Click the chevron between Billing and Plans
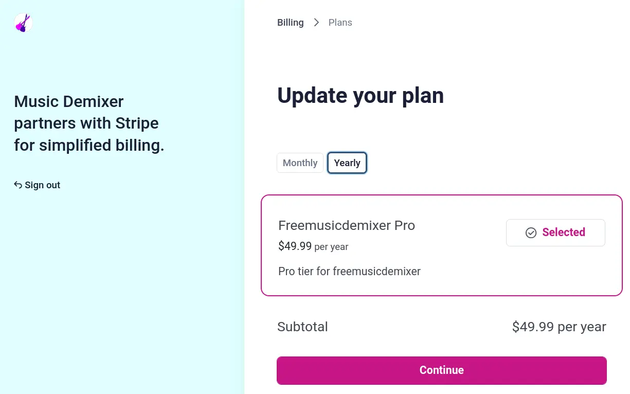This screenshot has width=630, height=394. (315, 22)
